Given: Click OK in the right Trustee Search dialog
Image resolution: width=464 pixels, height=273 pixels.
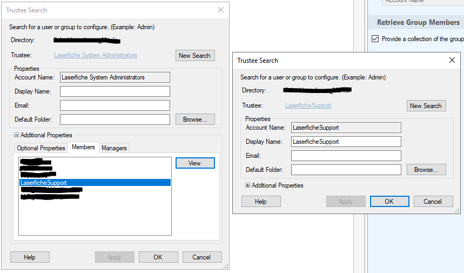Looking at the screenshot, I should tap(389, 201).
